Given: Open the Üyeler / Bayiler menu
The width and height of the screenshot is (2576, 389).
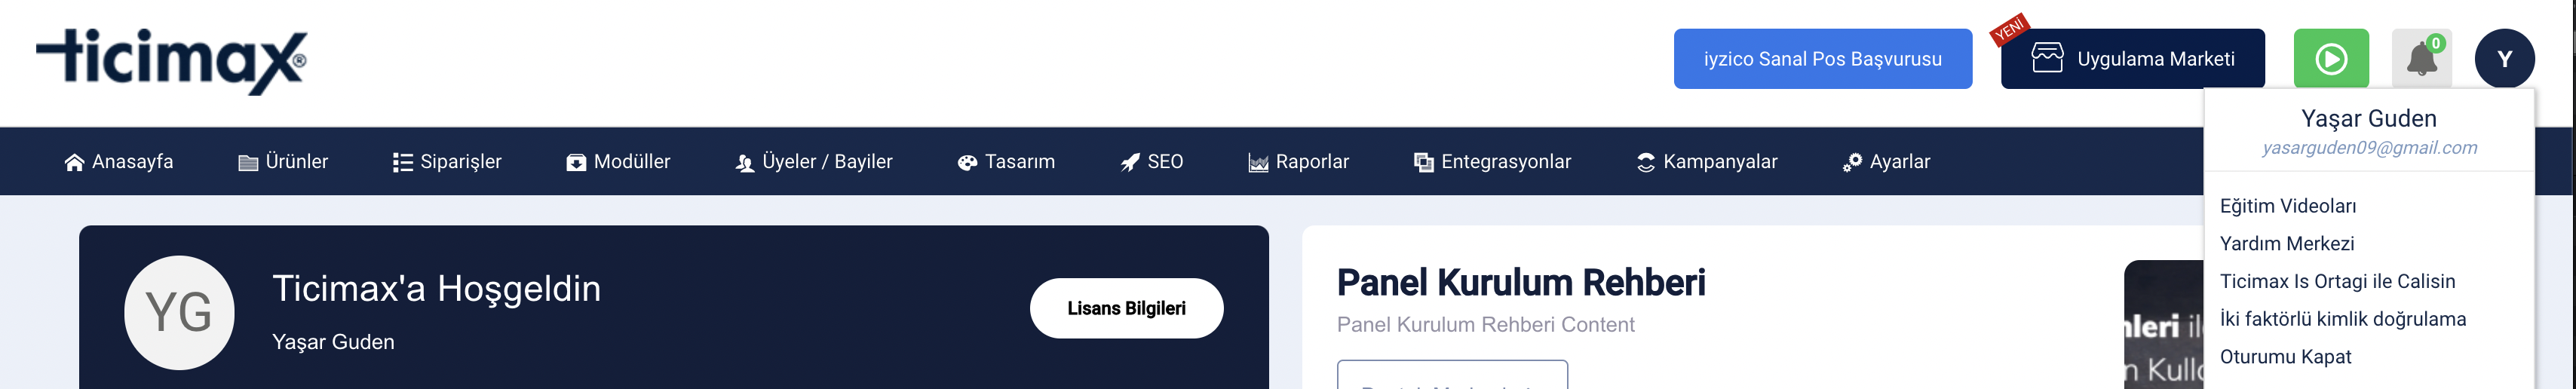Looking at the screenshot, I should point(814,162).
